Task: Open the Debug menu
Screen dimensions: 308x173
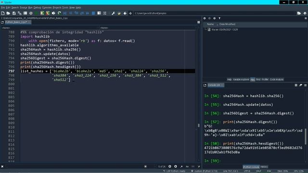Action: (x=37, y=8)
